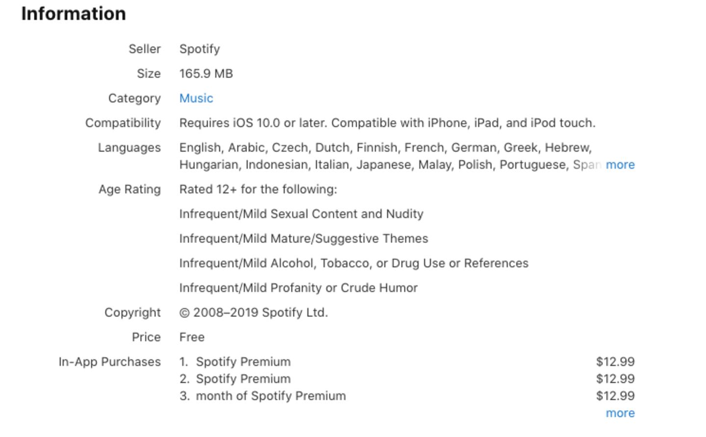Select the Sexual Content and Nudity line
Screen dimensions: 706x437
pyautogui.click(x=301, y=214)
